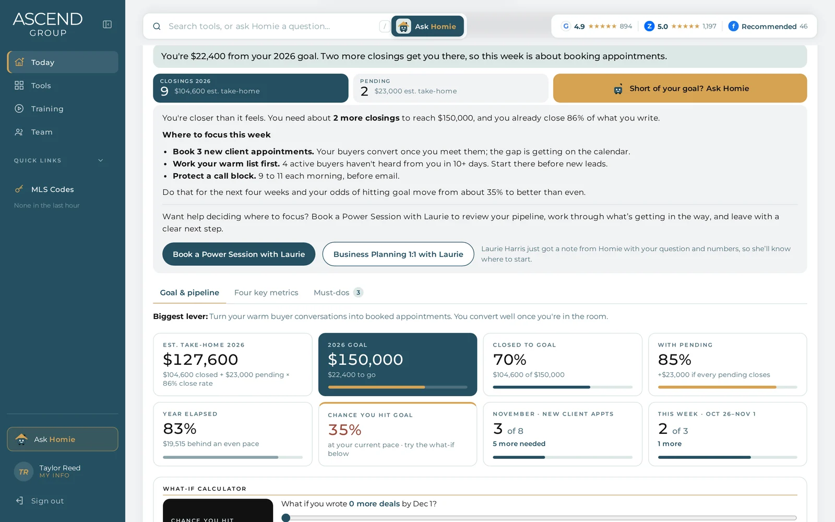Click the search magnifier icon

(x=157, y=26)
